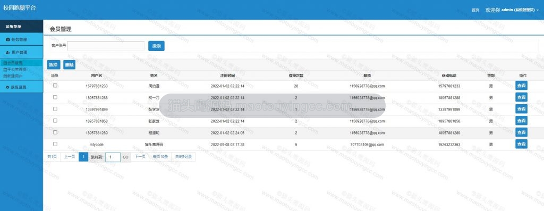This screenshot has height=211, width=544.
Task: Click the 选择 button above the table
Action: coord(54,64)
